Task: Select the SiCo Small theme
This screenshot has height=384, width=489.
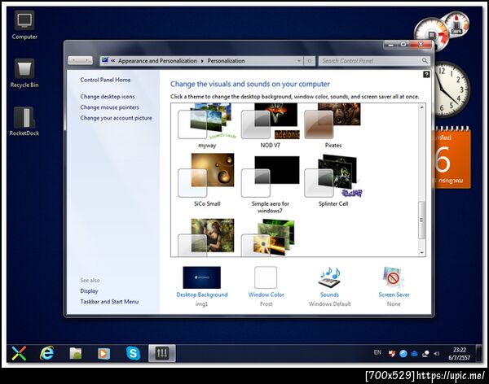Action: tap(207, 180)
